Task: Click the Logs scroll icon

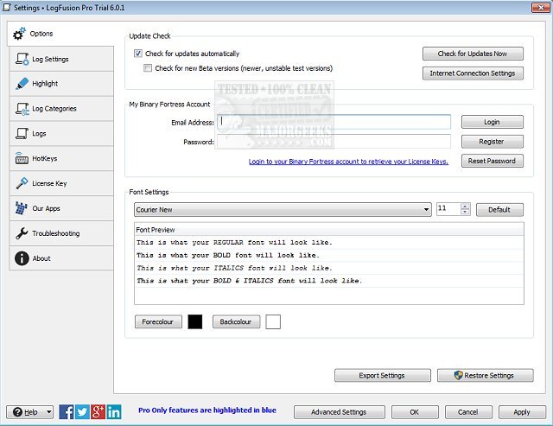Action: 22,133
